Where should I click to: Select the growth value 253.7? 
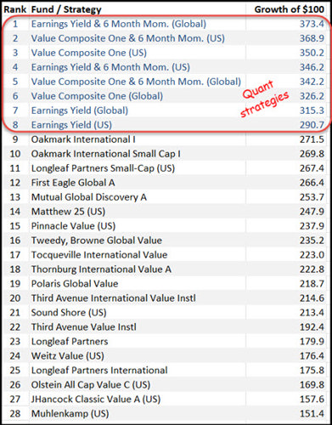pos(312,197)
